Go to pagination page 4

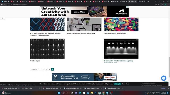point(49,69)
